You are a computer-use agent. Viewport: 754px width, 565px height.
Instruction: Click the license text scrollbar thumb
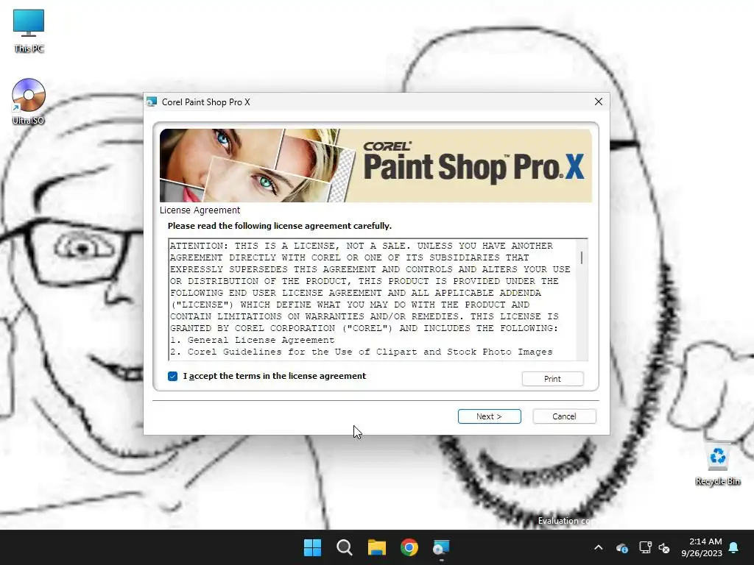click(x=582, y=258)
